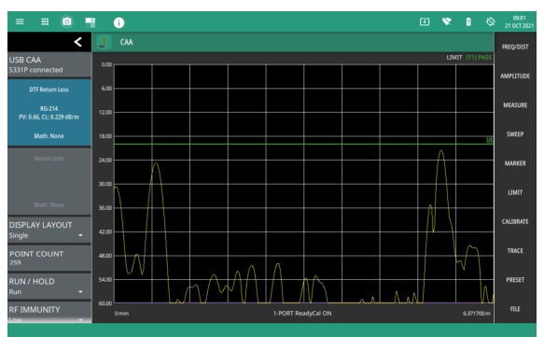544x337 pixels.
Task: Open the MARKER menu
Action: click(x=515, y=163)
